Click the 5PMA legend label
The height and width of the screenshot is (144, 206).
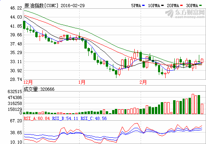pyautogui.click(x=136, y=6)
